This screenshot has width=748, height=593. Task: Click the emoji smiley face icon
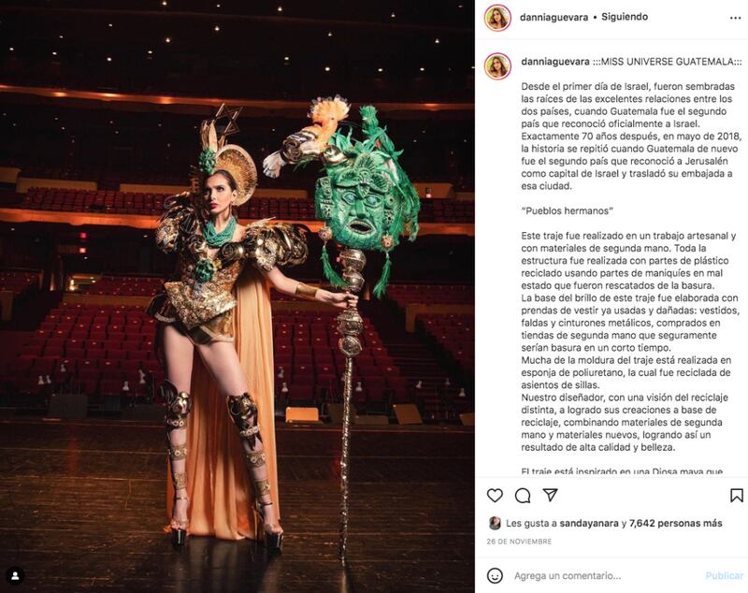point(495,576)
